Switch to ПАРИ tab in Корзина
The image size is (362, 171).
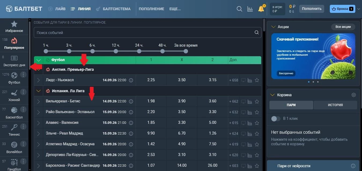291,105
